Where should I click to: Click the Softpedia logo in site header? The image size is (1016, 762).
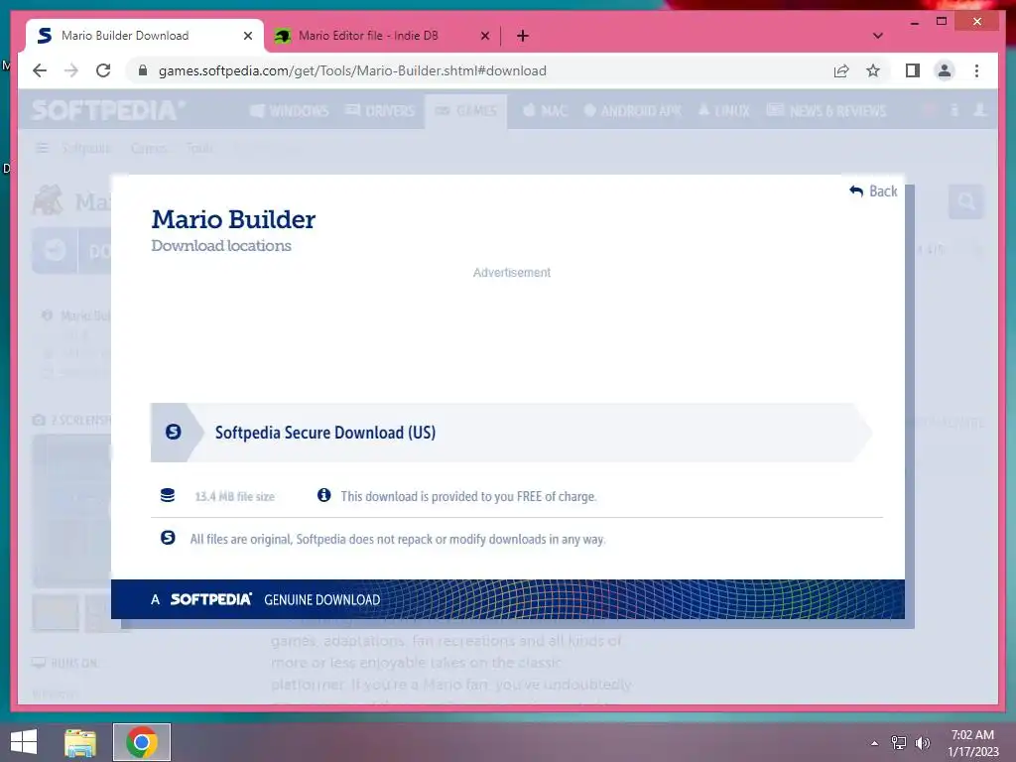tap(108, 111)
